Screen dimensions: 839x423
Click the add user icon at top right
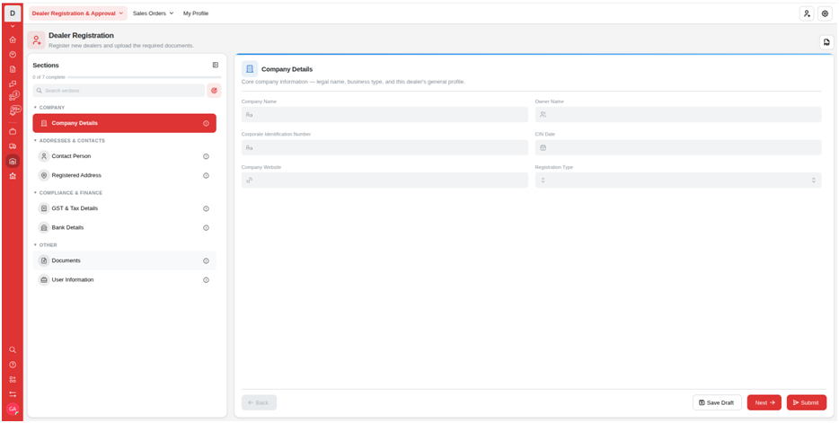click(807, 13)
